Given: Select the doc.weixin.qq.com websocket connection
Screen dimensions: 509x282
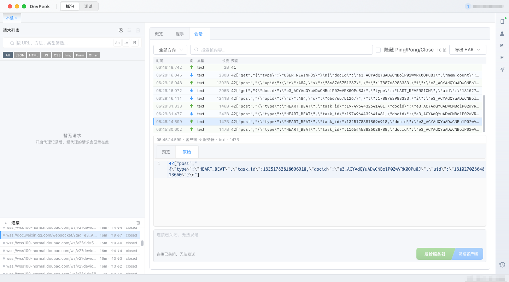Looking at the screenshot, I should 70,235.
